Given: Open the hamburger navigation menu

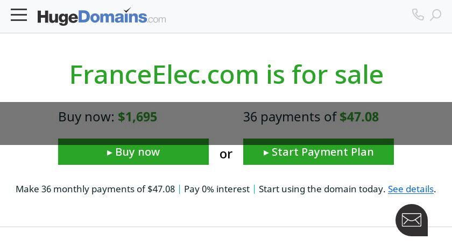Looking at the screenshot, I should [19, 14].
